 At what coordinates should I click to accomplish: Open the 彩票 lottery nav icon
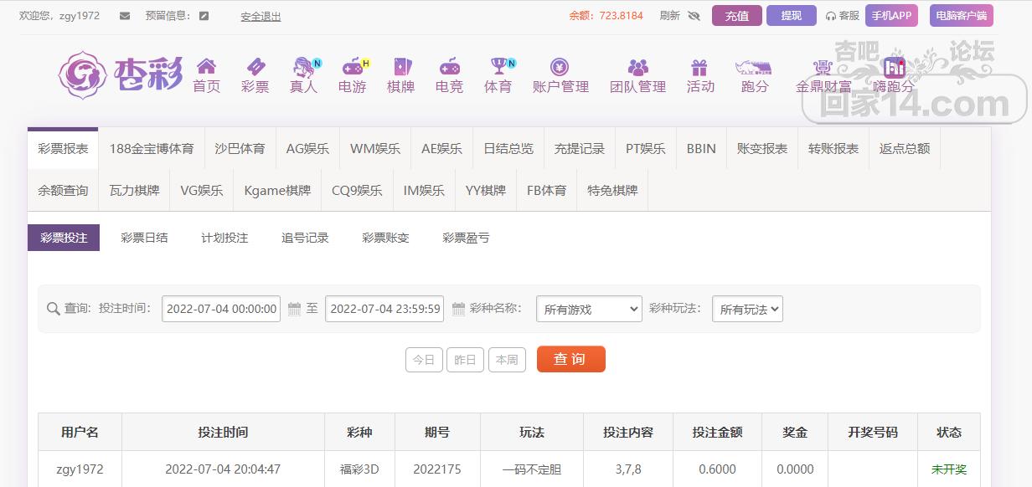coord(255,67)
